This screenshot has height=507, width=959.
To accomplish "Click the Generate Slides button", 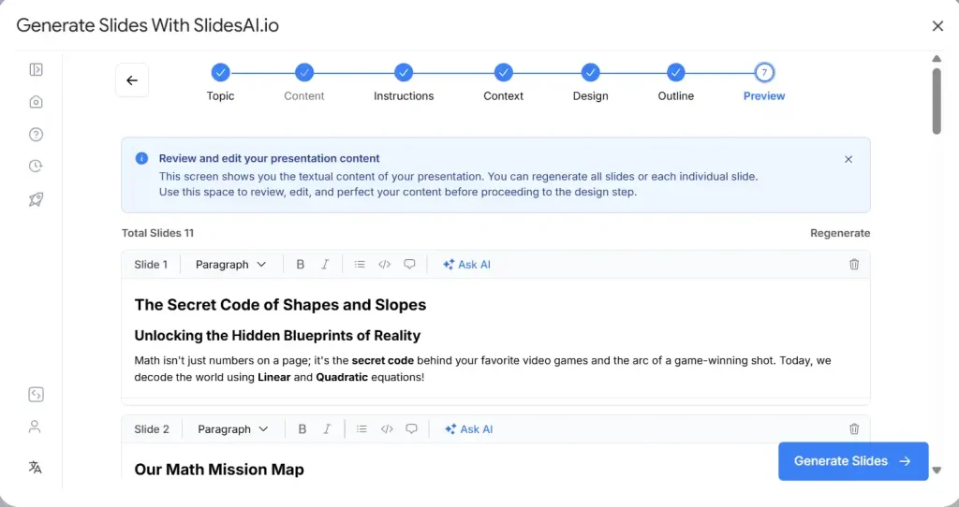I will click(853, 461).
